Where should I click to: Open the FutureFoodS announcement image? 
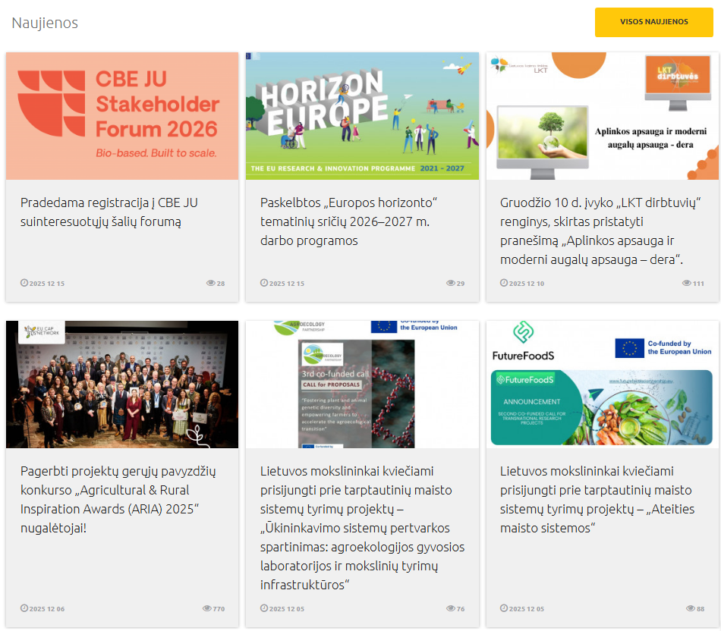pyautogui.click(x=602, y=385)
